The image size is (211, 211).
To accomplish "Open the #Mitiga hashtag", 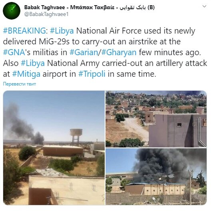I will click(26, 74).
